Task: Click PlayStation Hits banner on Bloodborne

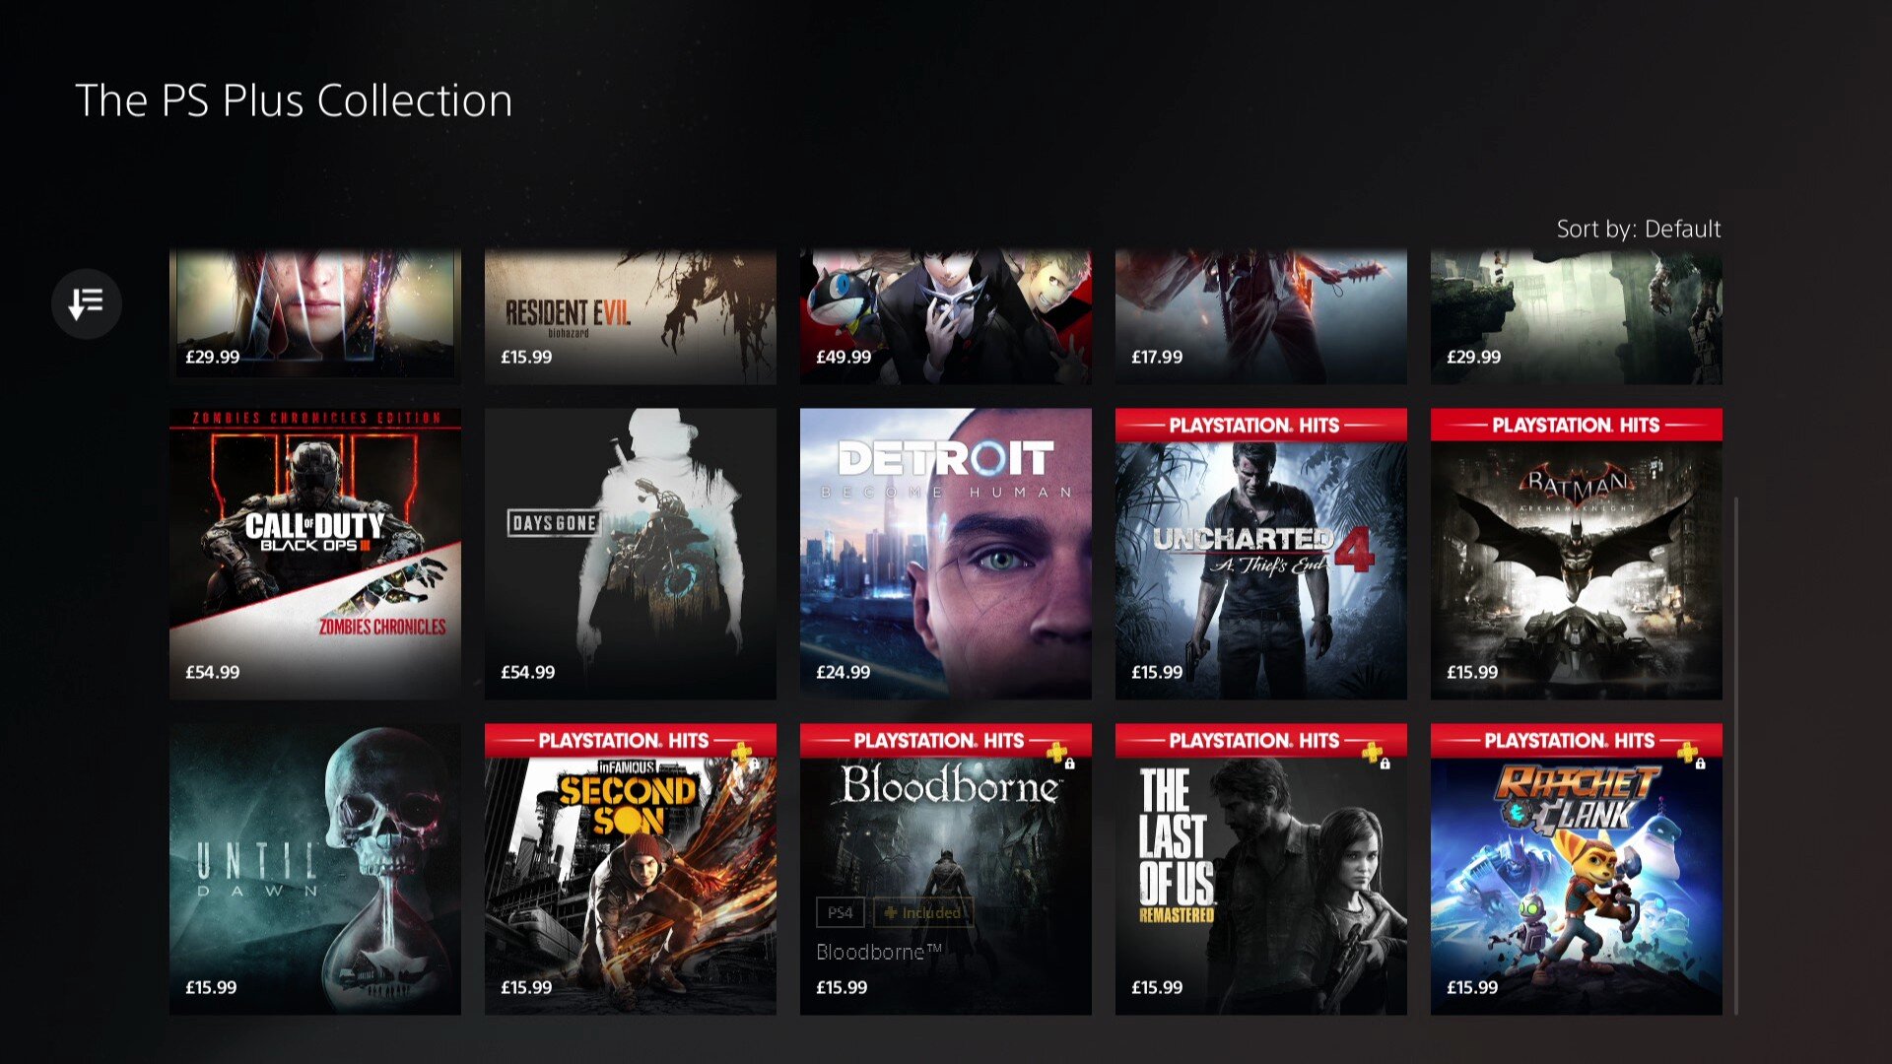Action: (x=946, y=740)
